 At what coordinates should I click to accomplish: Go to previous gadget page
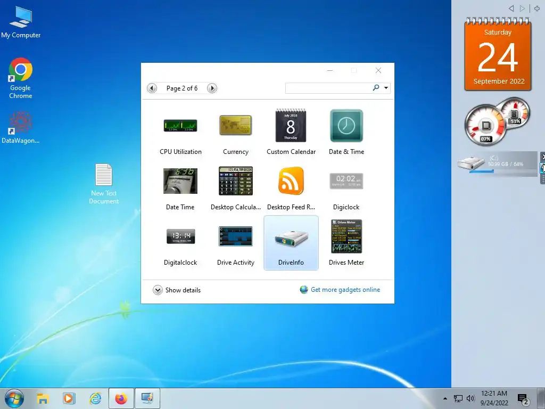tap(152, 88)
